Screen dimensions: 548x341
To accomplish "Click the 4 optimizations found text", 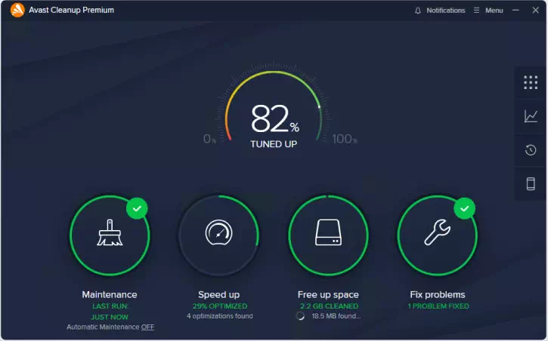I will [x=220, y=316].
